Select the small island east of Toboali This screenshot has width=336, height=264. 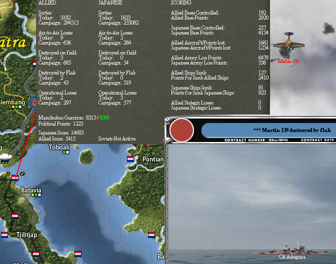(86, 157)
